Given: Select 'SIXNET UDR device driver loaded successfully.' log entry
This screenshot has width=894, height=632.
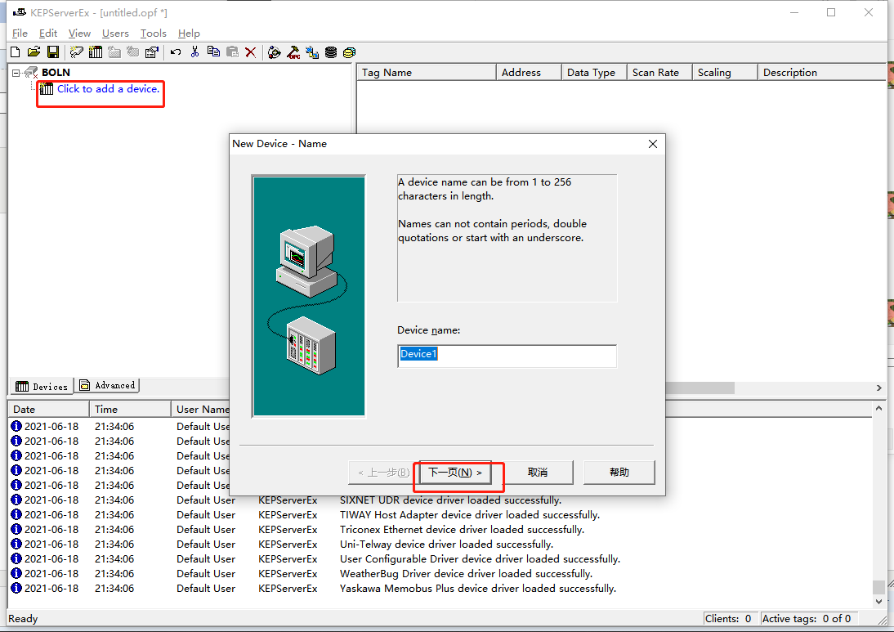Looking at the screenshot, I should pyautogui.click(x=450, y=500).
